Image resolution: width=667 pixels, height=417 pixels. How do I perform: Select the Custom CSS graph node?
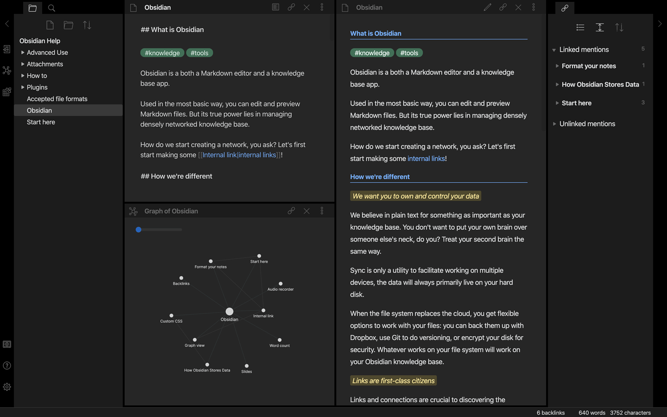tap(171, 315)
